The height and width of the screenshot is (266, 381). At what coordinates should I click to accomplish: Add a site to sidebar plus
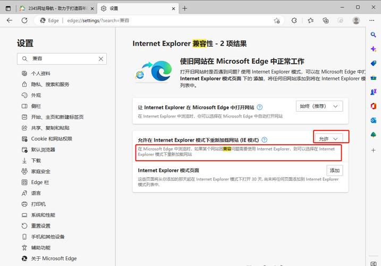374,150
